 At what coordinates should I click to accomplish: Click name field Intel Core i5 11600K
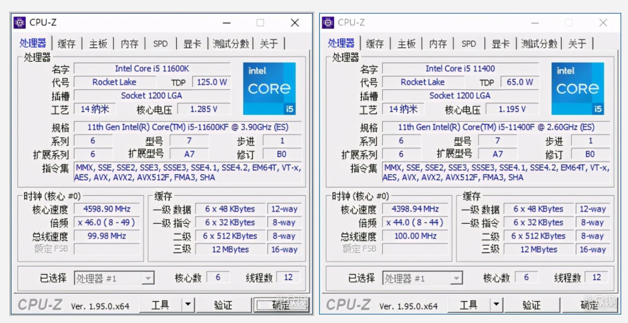(152, 68)
